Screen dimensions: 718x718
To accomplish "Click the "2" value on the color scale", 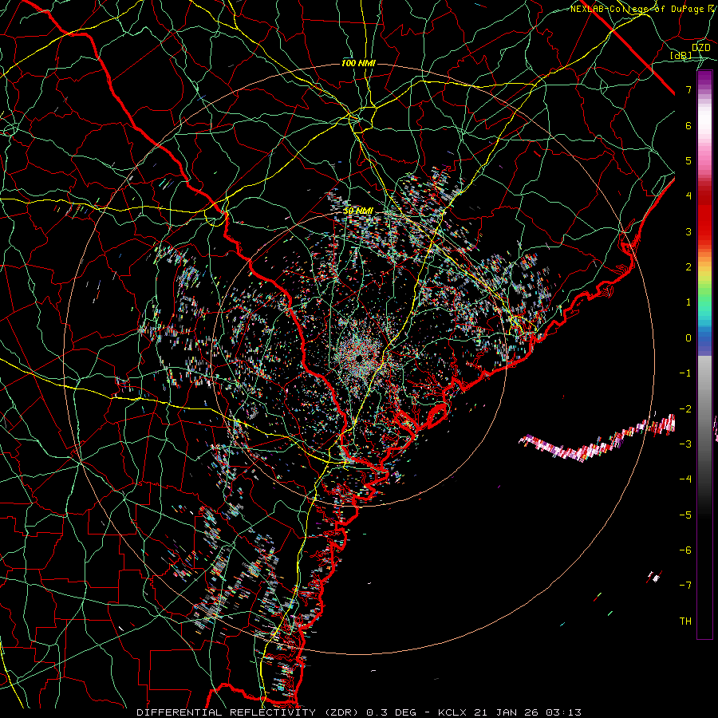I will [x=688, y=267].
